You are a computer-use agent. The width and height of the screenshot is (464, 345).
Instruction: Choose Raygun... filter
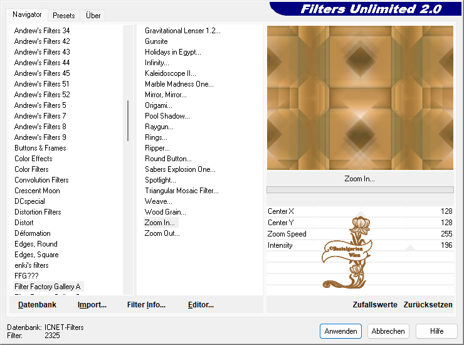tap(159, 127)
